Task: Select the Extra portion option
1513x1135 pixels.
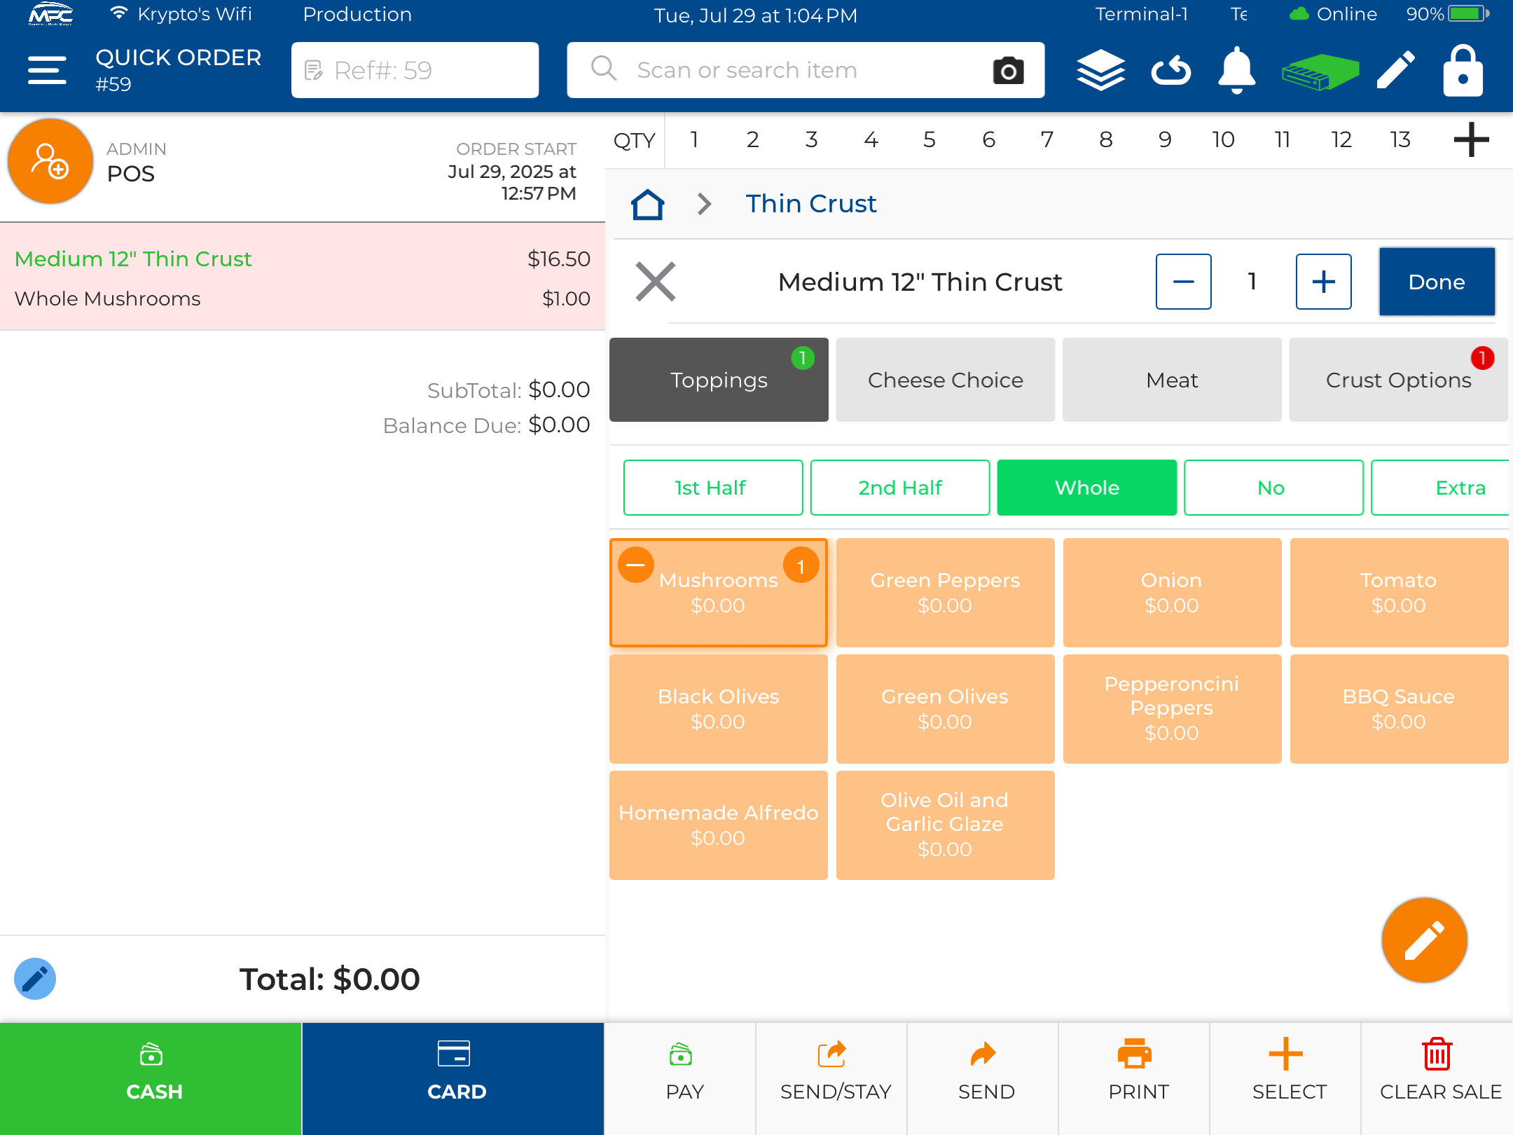Action: tap(1442, 488)
